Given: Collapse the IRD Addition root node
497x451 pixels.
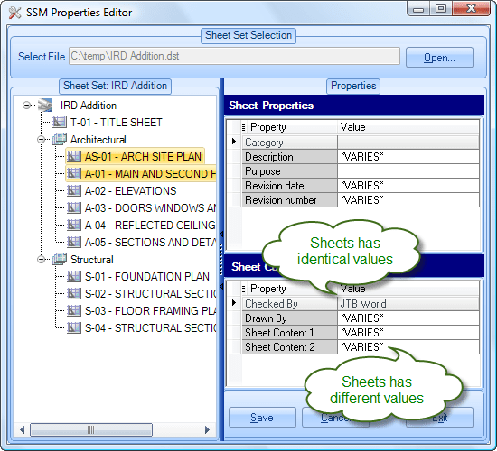Looking at the screenshot, I should (x=27, y=105).
